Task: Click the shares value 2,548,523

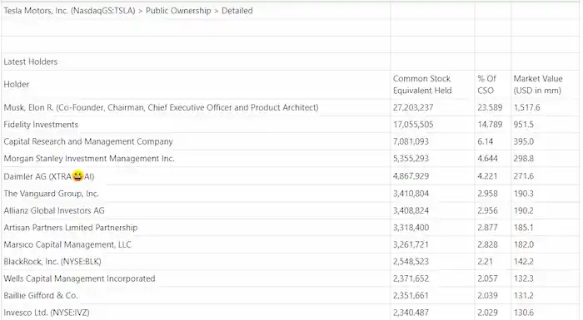Action: click(411, 262)
